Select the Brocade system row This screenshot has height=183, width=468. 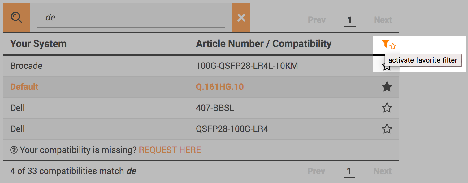click(x=201, y=66)
